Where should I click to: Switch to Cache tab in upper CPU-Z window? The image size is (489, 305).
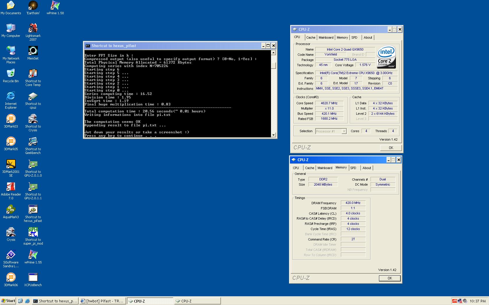[311, 37]
